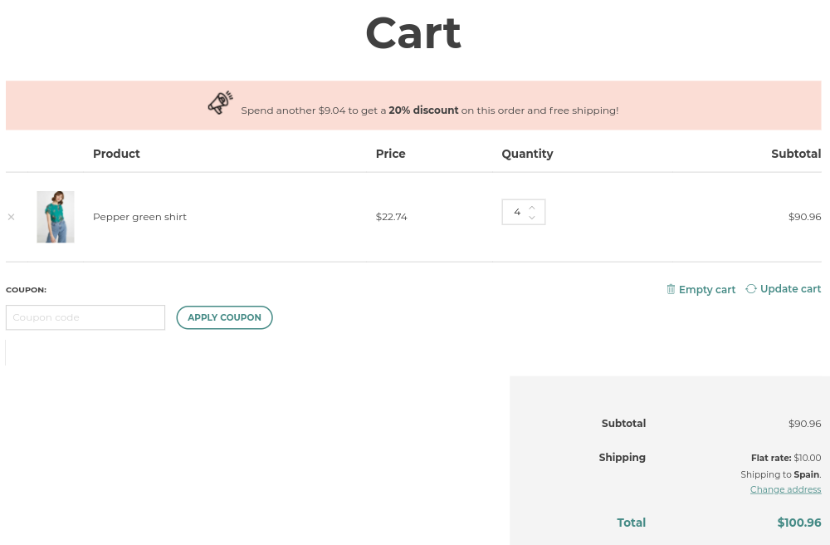Click into the Coupon code field
The image size is (830, 545).
point(85,317)
